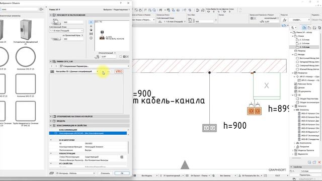Collapse the preview and positioning panel header
The image size is (322, 181).
coord(90,15)
